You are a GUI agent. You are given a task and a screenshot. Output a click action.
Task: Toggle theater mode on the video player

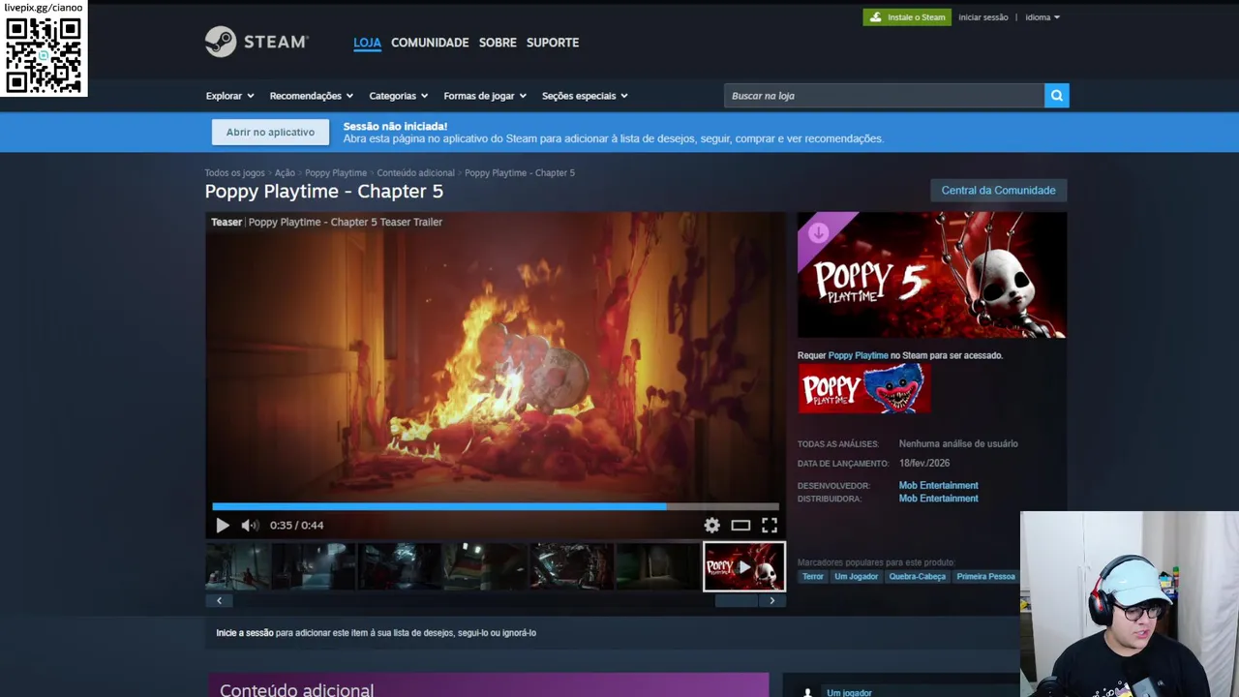coord(740,526)
